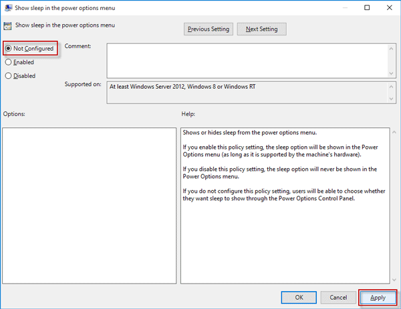Apply the policy setting changes
This screenshot has width=401, height=309.
click(378, 298)
